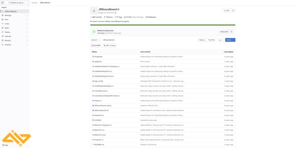The height and width of the screenshot is (148, 296).
Task: Expand the Operate sidebar menu
Action: click(14, 36)
